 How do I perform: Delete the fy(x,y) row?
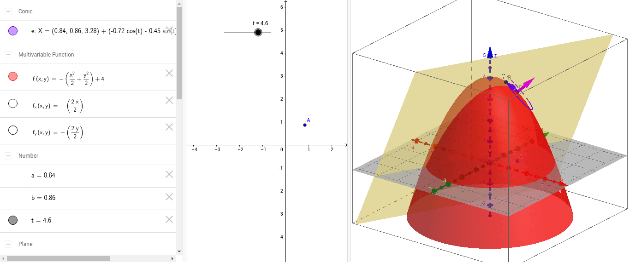click(169, 127)
